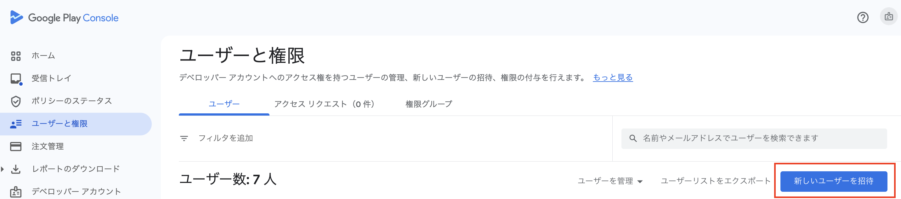The height and width of the screenshot is (199, 901).
Task: Click the レポートのダウンロード download icon
Action: point(16,169)
